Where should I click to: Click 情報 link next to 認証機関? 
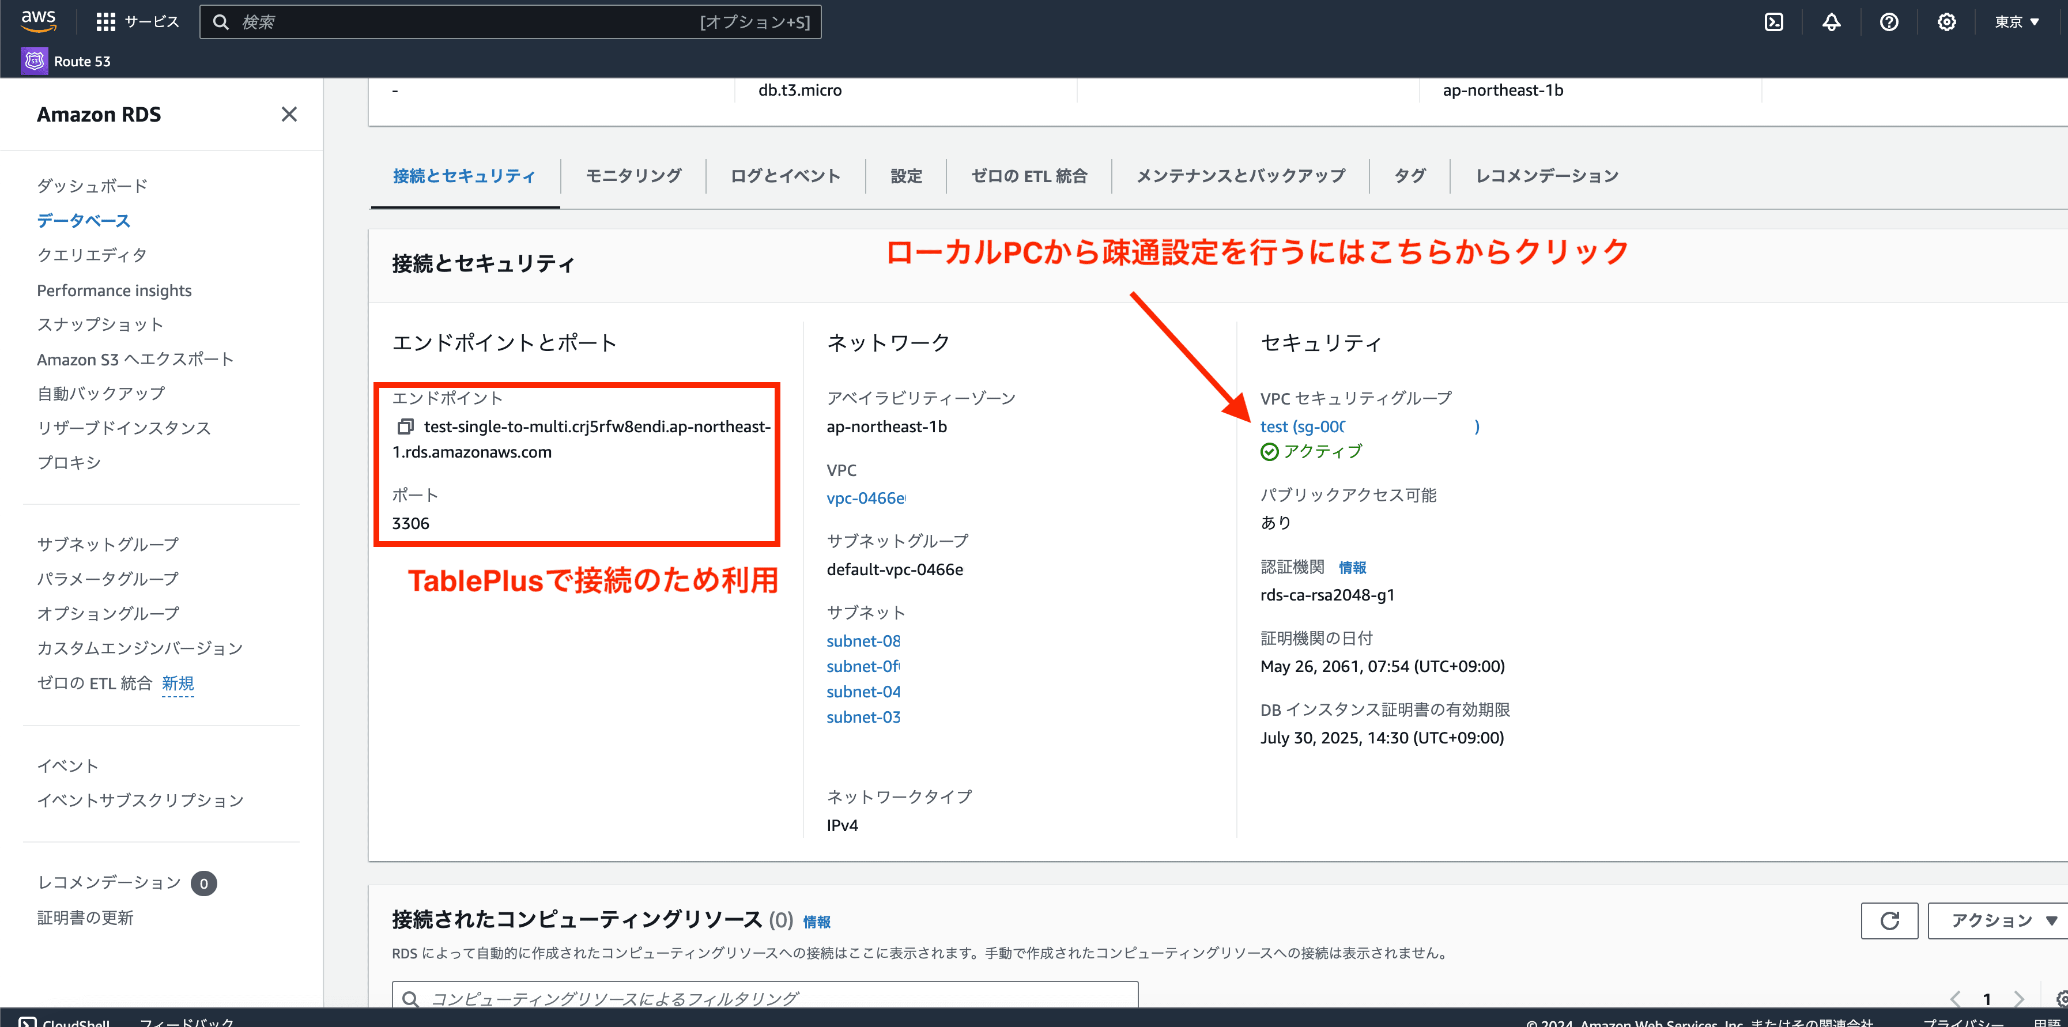pyautogui.click(x=1353, y=568)
